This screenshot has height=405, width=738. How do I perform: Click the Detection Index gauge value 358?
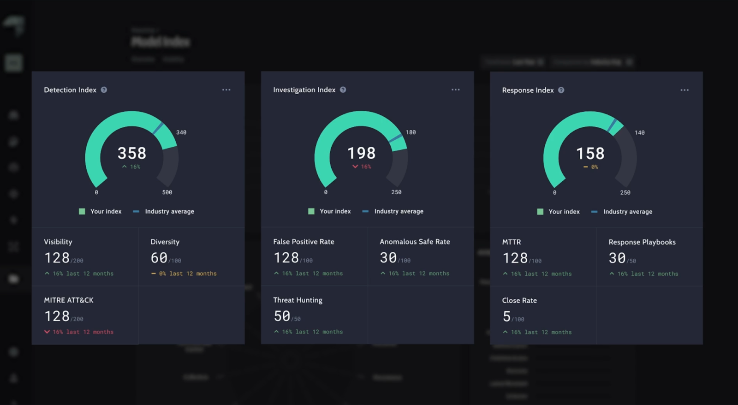132,153
